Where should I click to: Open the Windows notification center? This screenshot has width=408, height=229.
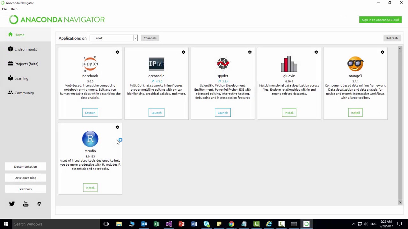point(400,224)
